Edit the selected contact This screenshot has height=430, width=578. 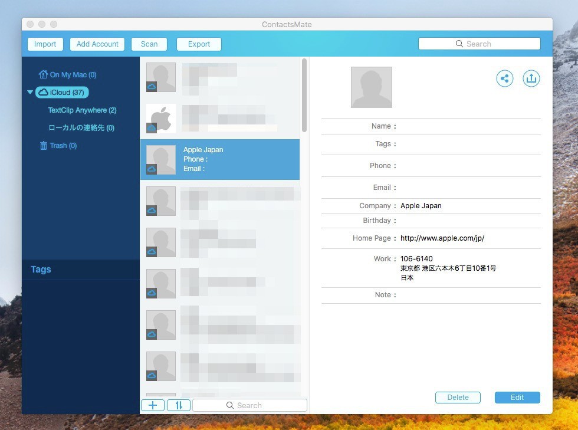[517, 397]
